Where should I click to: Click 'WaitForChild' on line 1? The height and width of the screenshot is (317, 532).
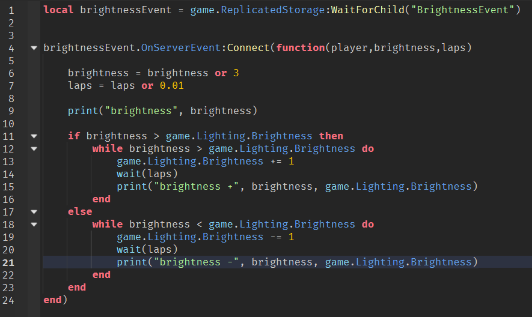[368, 10]
